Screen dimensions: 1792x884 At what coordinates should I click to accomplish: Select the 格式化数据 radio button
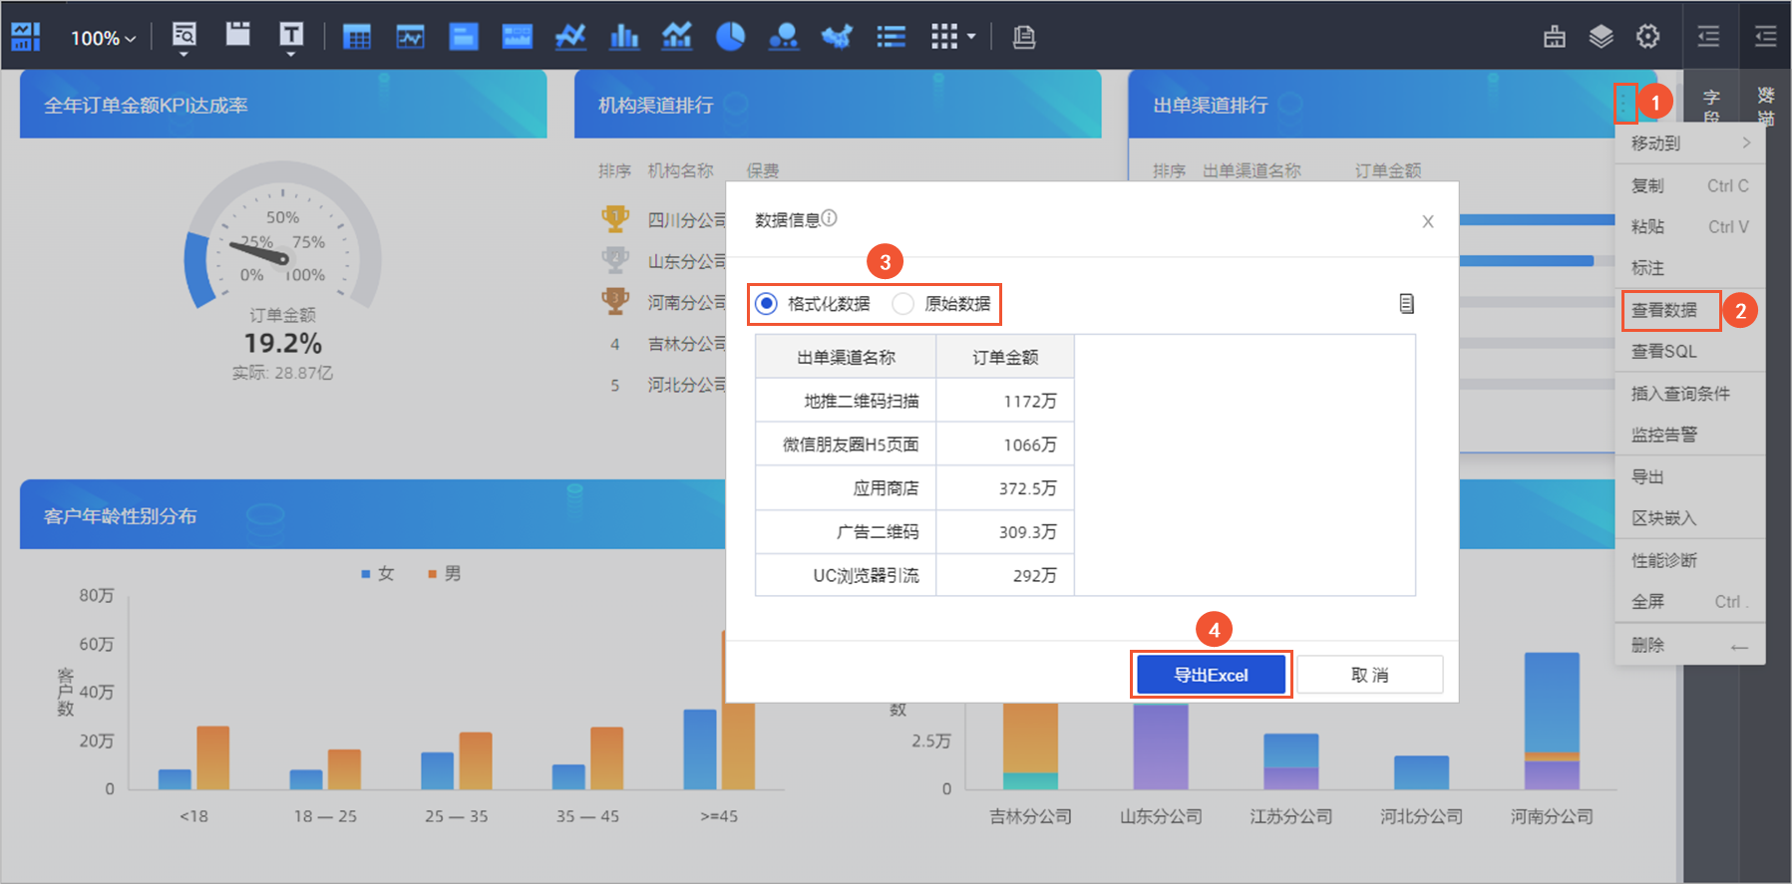coord(766,304)
